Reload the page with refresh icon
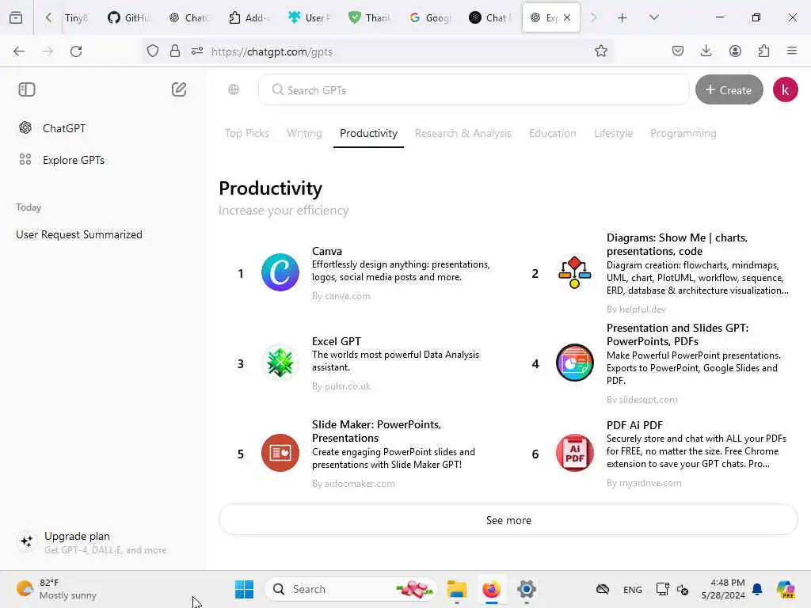The image size is (811, 608). click(76, 51)
